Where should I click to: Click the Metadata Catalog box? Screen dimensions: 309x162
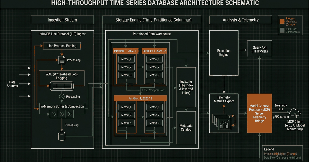tap(186, 128)
